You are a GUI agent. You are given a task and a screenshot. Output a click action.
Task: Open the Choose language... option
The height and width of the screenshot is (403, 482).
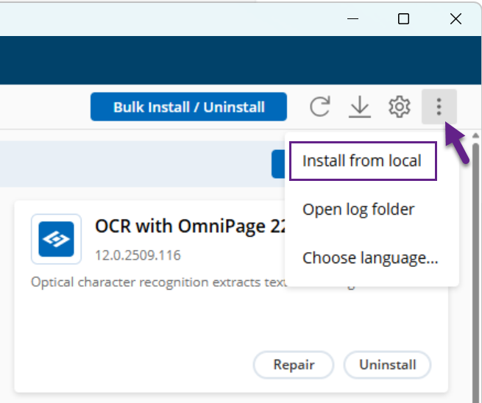(370, 258)
